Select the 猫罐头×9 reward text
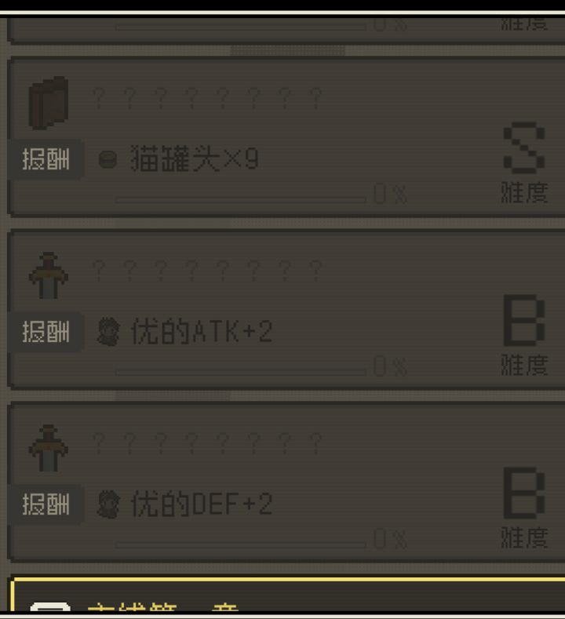 tap(195, 158)
